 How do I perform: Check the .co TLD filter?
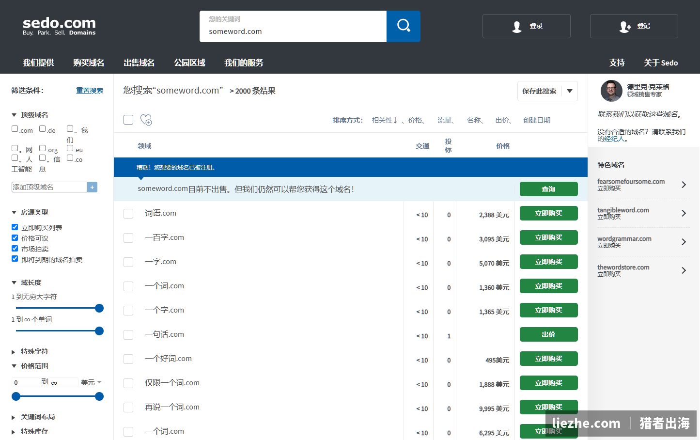tap(70, 158)
